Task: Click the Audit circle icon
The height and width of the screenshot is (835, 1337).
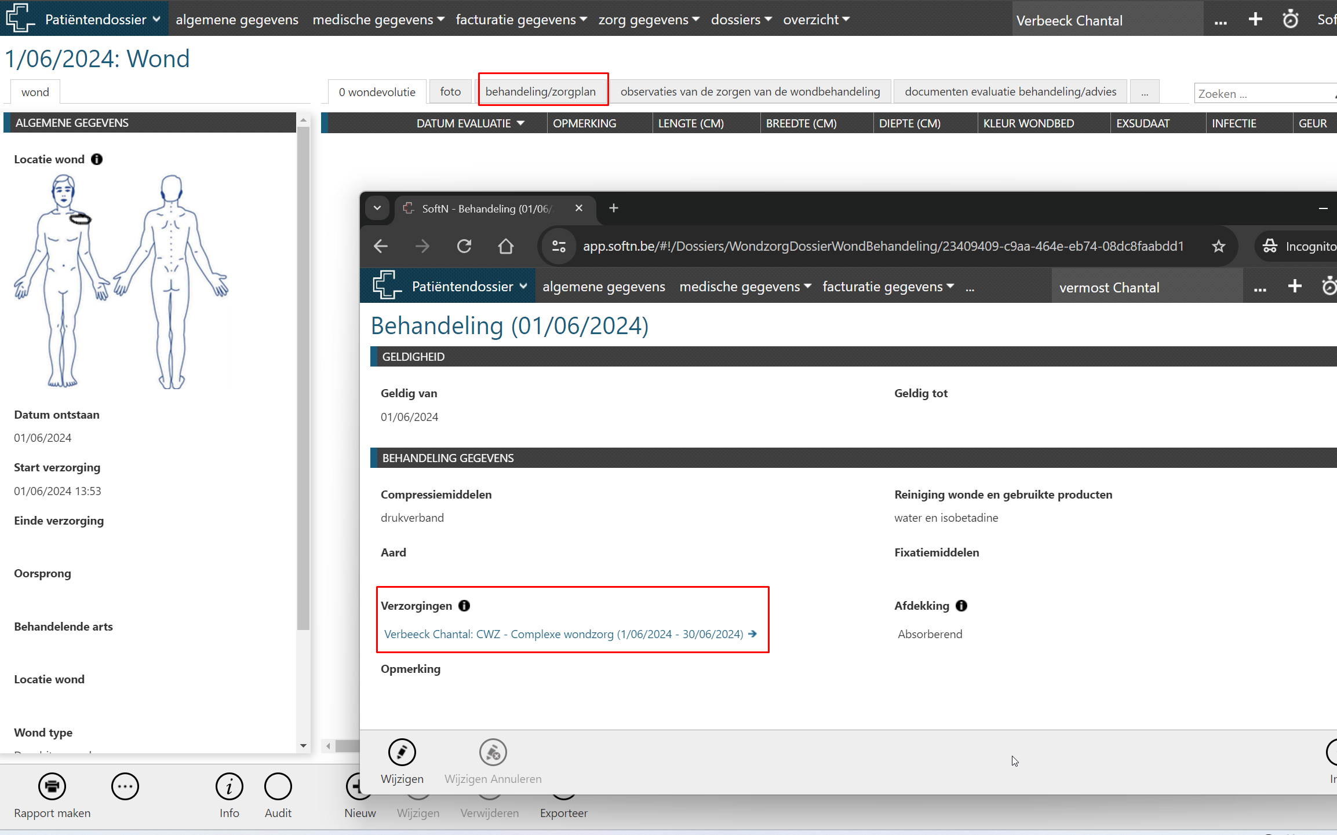Action: click(x=278, y=786)
